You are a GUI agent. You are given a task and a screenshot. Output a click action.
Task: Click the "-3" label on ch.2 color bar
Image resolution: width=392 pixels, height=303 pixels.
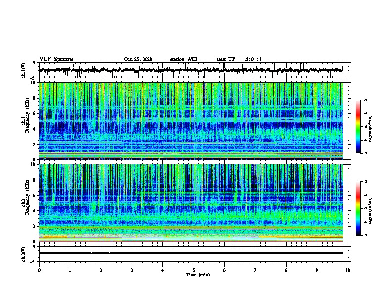[x=365, y=182]
